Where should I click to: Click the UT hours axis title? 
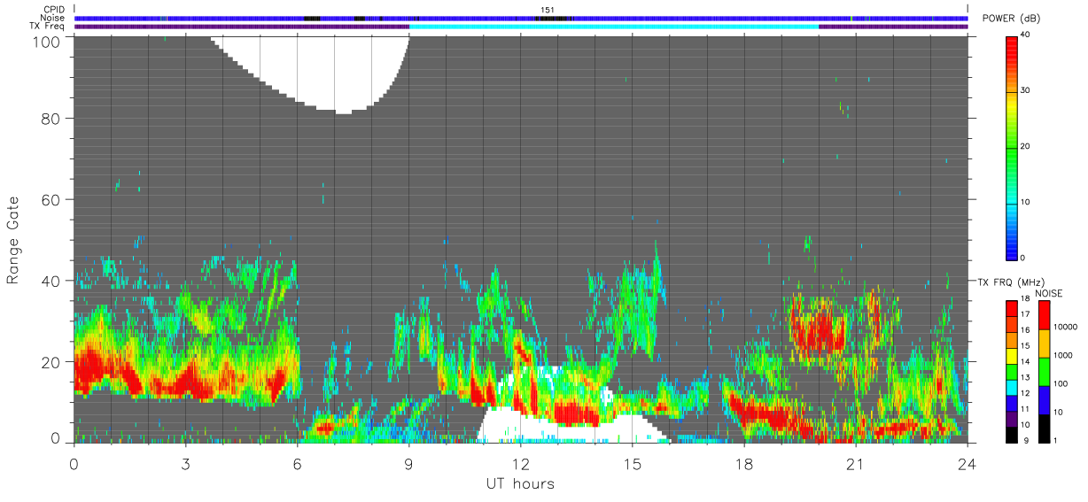click(x=519, y=483)
